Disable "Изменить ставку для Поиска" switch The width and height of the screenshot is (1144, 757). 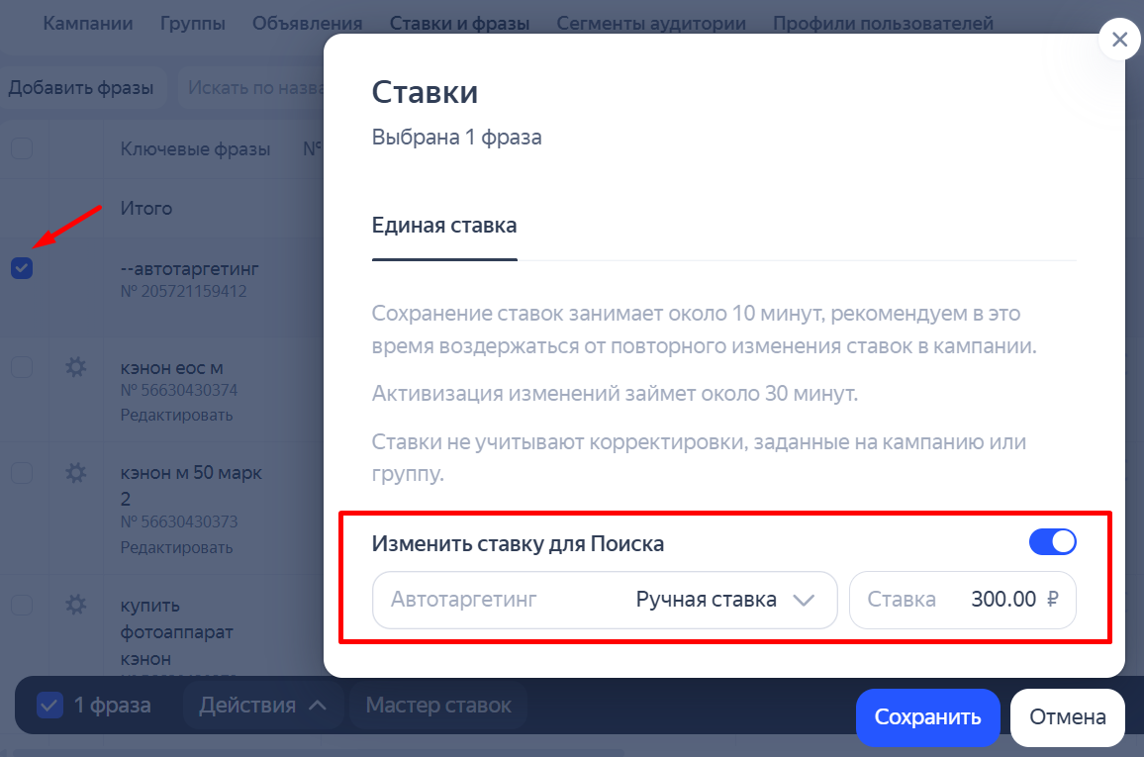[1052, 541]
